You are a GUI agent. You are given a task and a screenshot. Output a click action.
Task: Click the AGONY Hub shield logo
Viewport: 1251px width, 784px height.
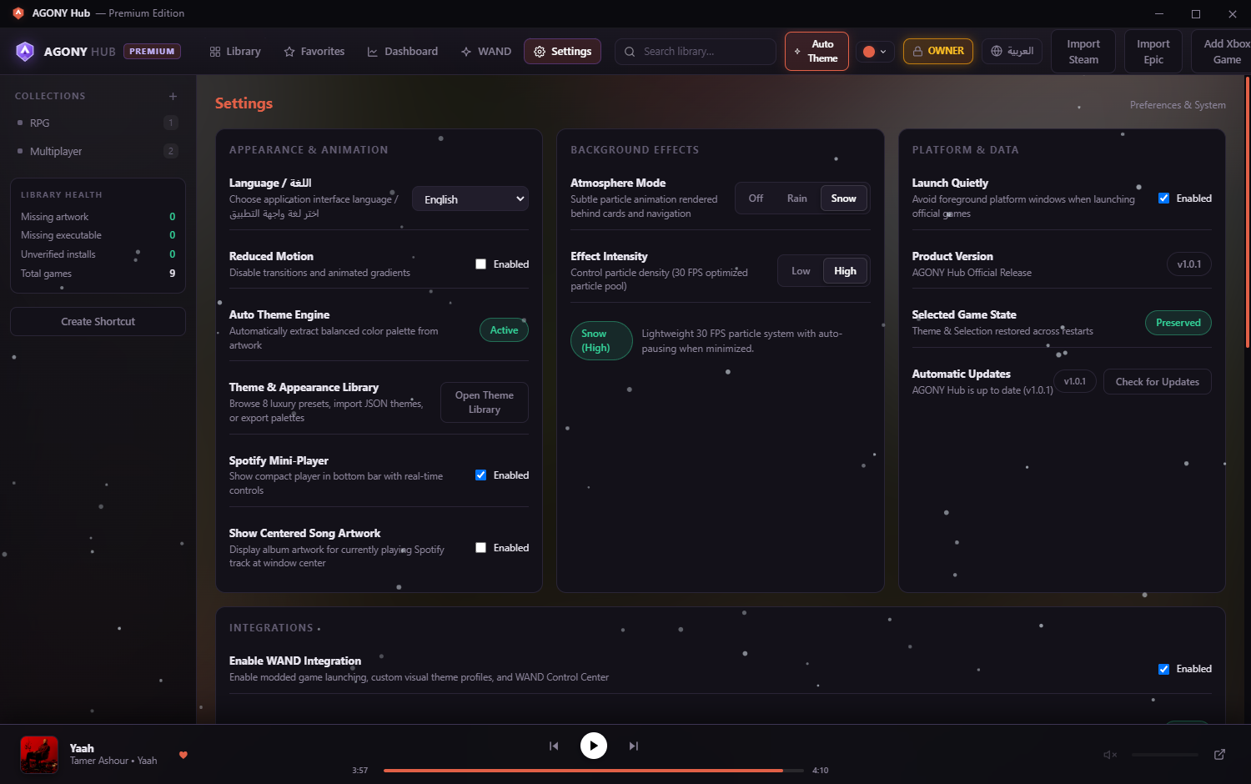tap(25, 52)
